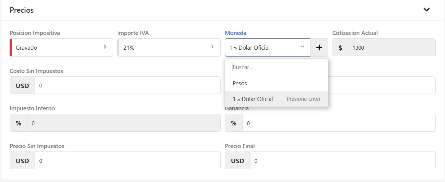445x182 pixels.
Task: Click the Precio Sin Impuestos input
Action: point(127,161)
